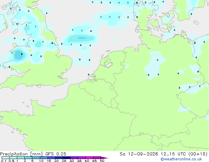Click the GFS 0.25 model label
Image resolution: width=209 pixels, height=162 pixels.
(56, 154)
